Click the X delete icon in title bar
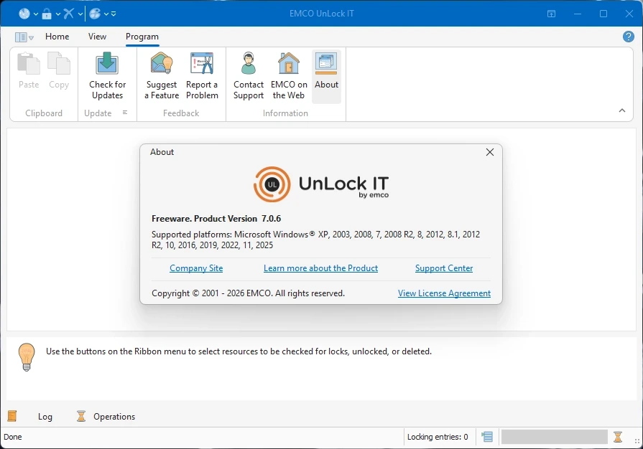 coord(68,14)
